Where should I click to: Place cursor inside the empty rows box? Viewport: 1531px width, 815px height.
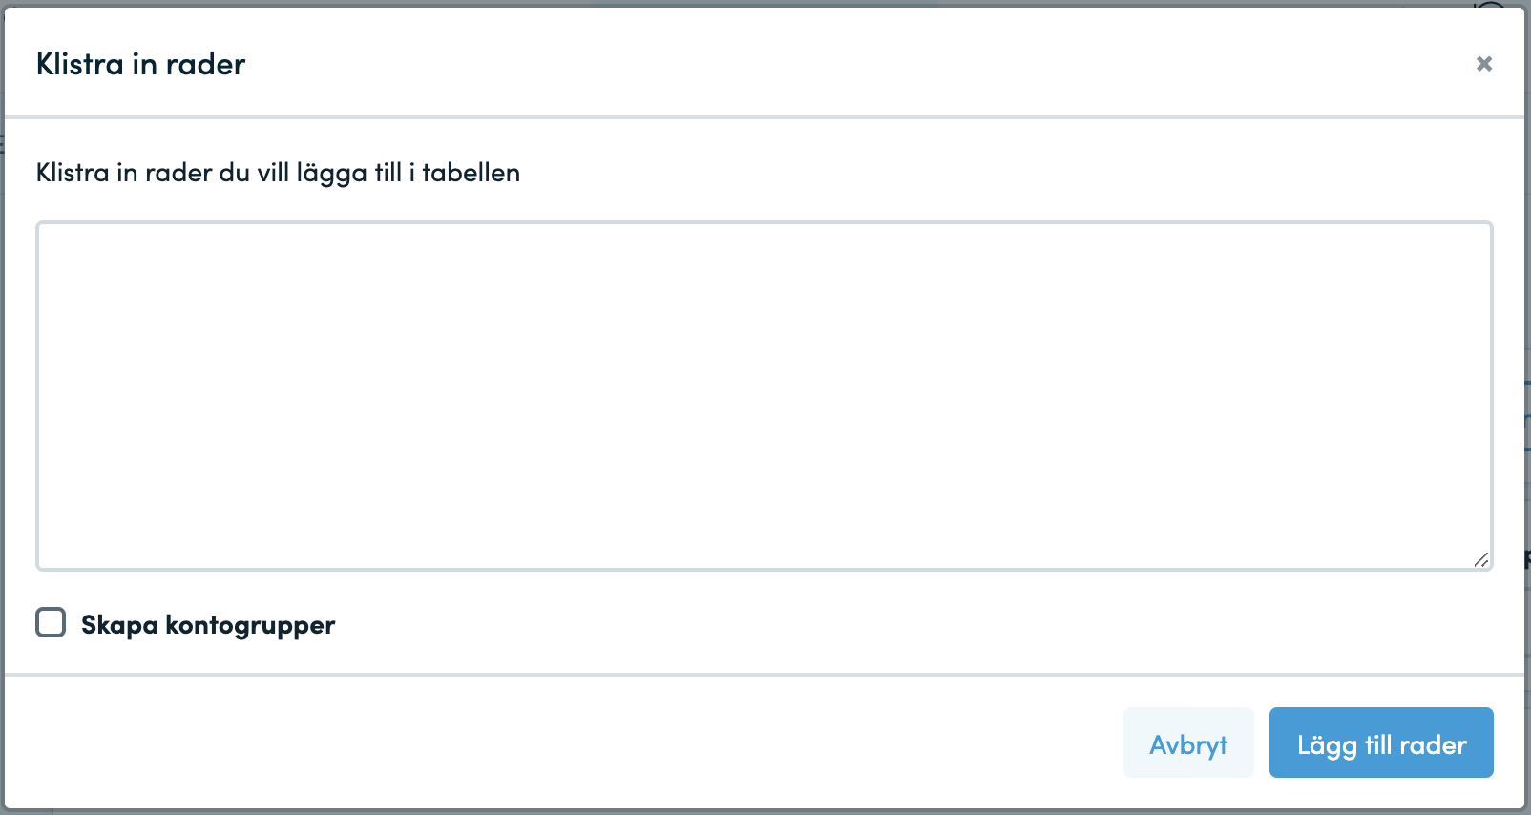coord(765,396)
